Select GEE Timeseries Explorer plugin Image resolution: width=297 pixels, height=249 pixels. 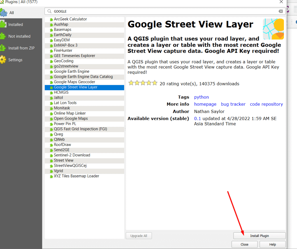click(x=84, y=56)
